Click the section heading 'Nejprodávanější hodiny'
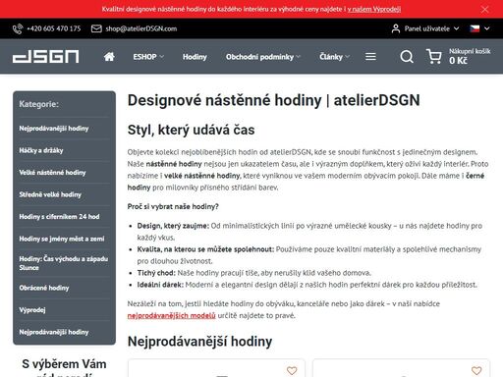Image resolution: width=503 pixels, height=377 pixels. pyautogui.click(x=199, y=342)
